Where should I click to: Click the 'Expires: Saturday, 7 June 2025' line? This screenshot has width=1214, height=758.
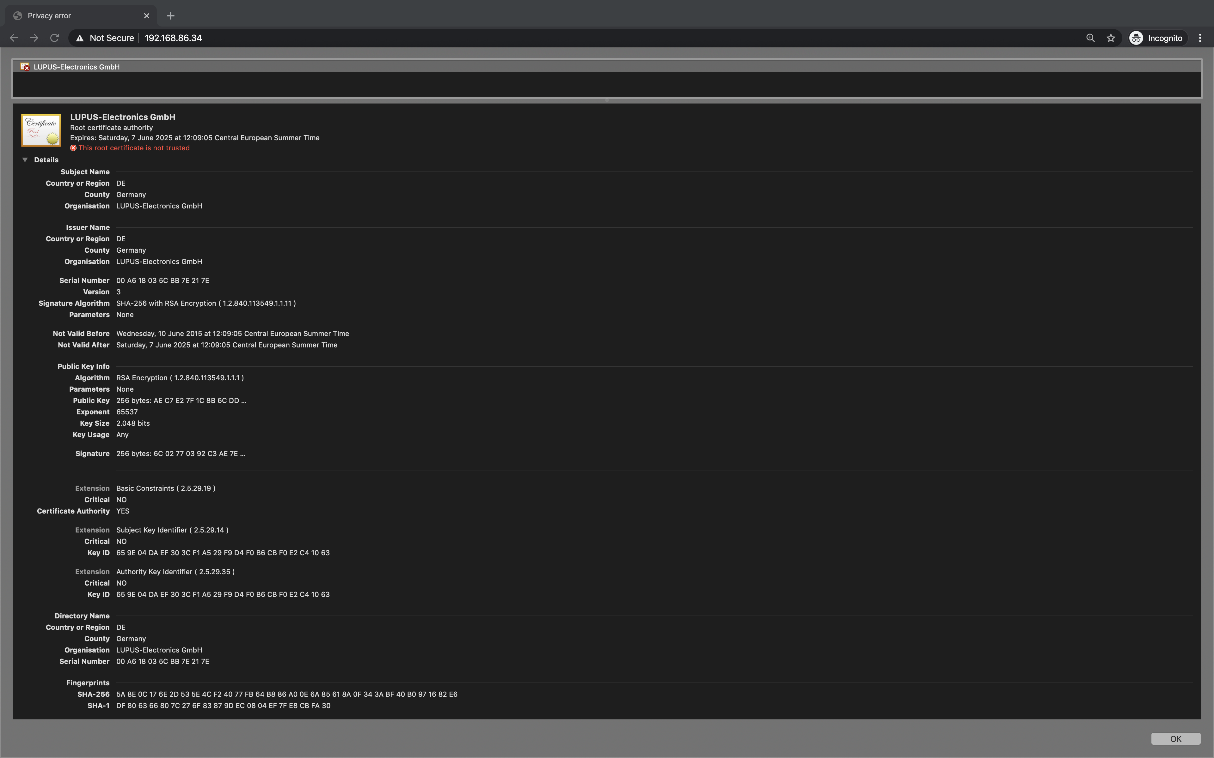tap(195, 138)
